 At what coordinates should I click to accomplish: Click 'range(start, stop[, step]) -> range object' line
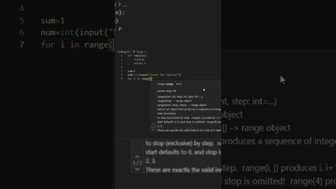[182, 105]
